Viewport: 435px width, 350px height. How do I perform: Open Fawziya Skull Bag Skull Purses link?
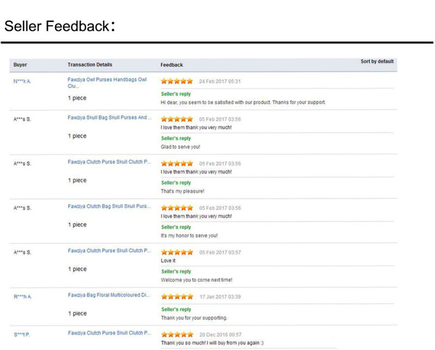(109, 118)
